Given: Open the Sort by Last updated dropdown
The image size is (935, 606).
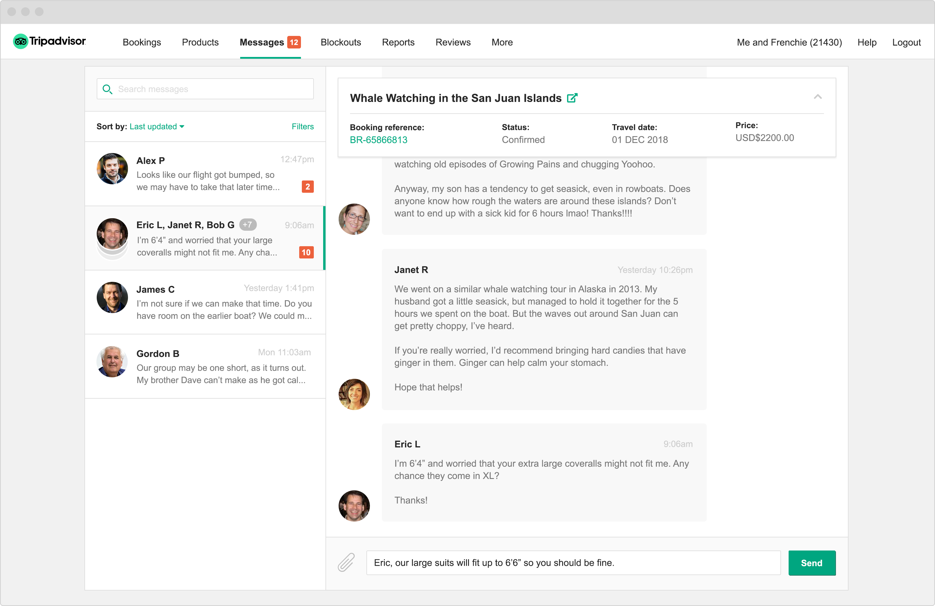Looking at the screenshot, I should pyautogui.click(x=157, y=126).
